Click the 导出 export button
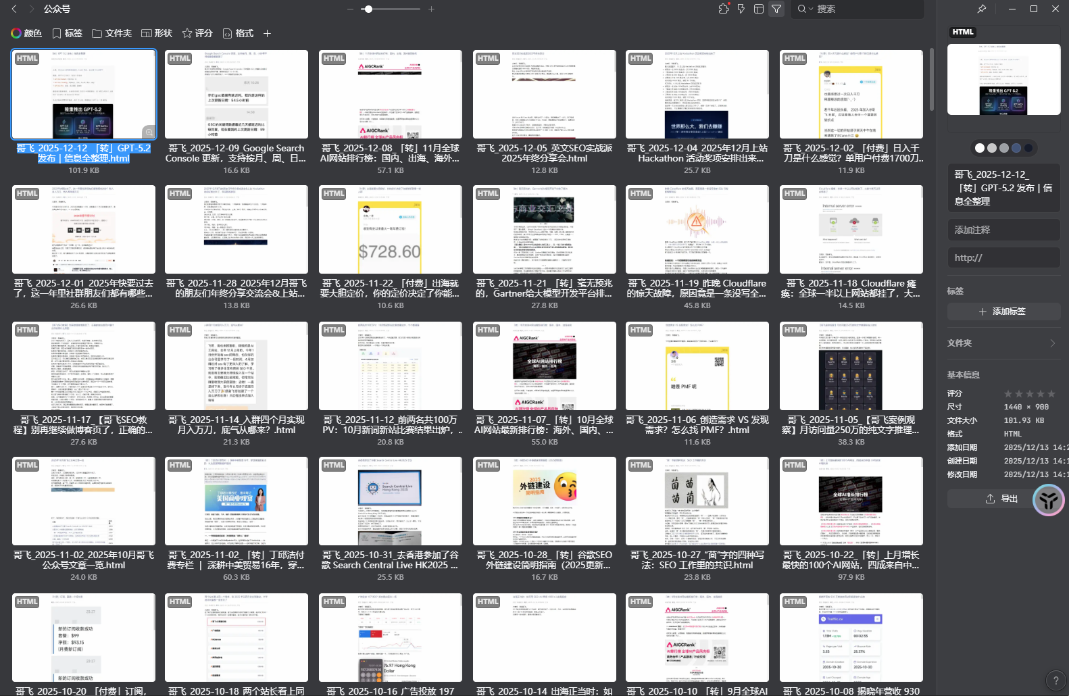1069x696 pixels. 1001,499
